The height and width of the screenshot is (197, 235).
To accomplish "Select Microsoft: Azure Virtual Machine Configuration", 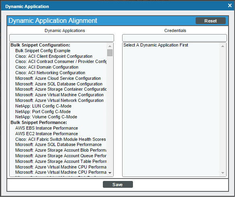I will click(59, 95).
